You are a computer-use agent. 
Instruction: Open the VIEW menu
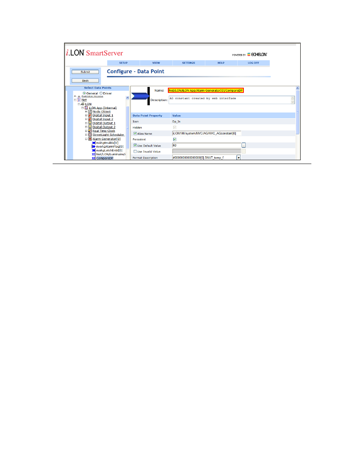[156, 63]
